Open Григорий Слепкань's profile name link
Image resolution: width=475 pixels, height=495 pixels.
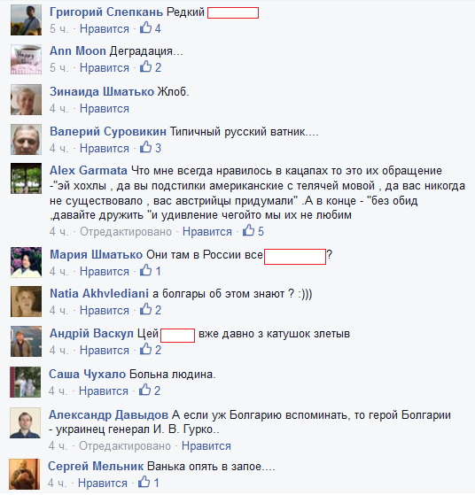(106, 12)
